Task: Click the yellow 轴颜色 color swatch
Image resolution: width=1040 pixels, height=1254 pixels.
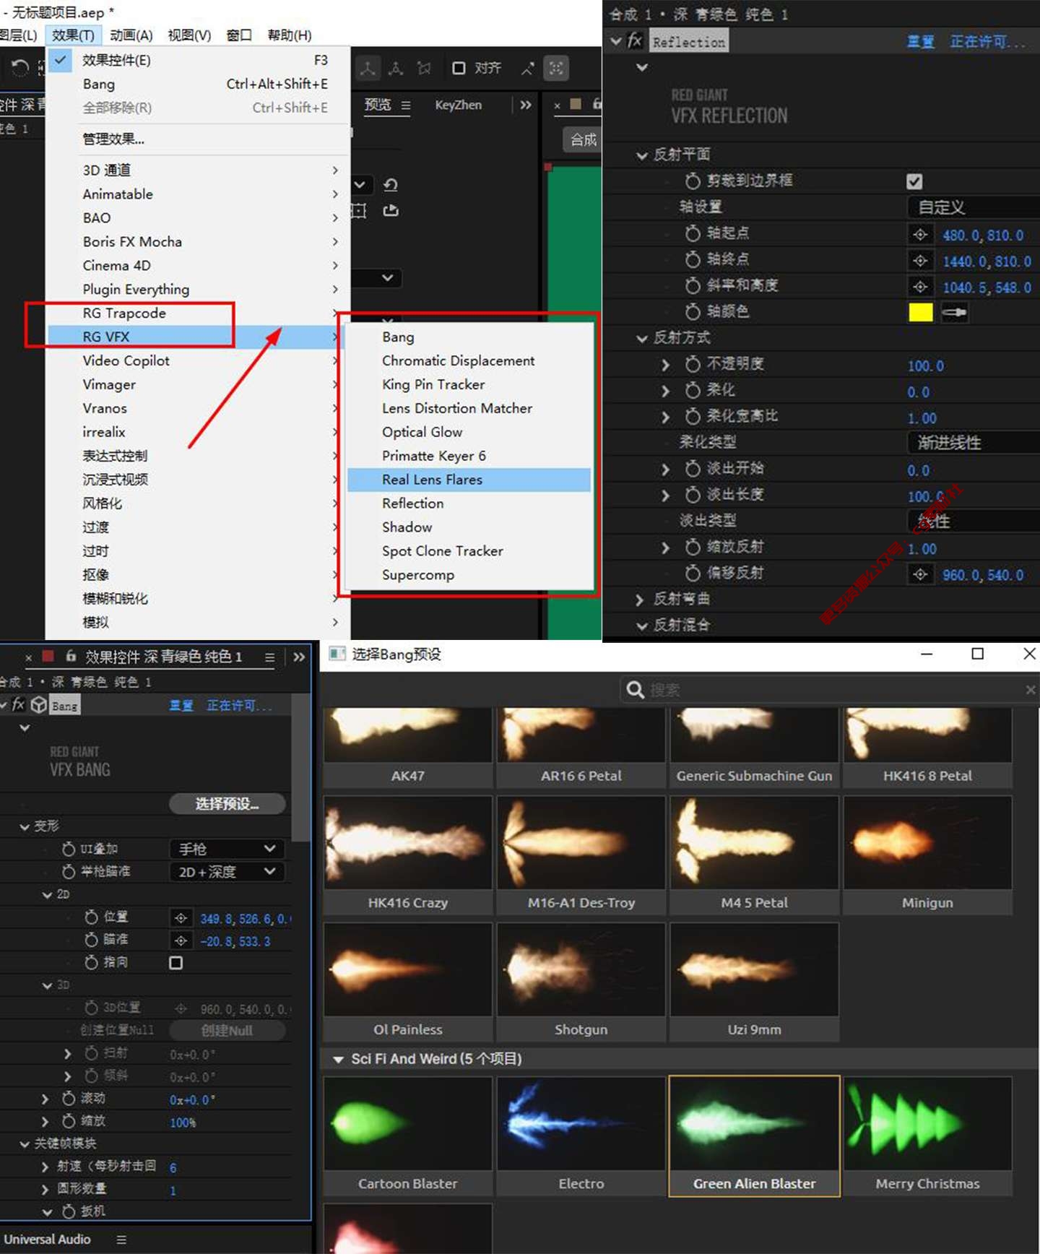Action: coord(920,312)
